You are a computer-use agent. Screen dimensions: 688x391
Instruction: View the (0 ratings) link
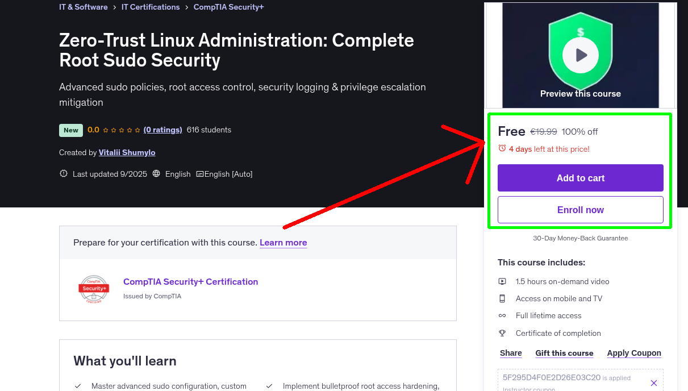tap(162, 130)
